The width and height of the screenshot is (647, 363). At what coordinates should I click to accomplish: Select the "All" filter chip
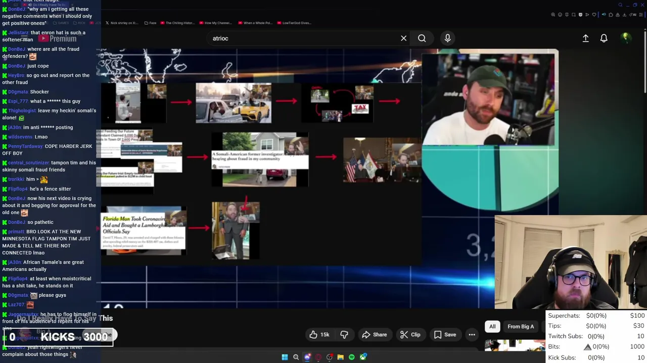[492, 327]
